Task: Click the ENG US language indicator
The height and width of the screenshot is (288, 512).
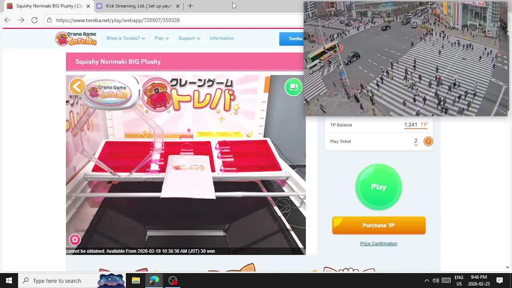Action: click(459, 280)
